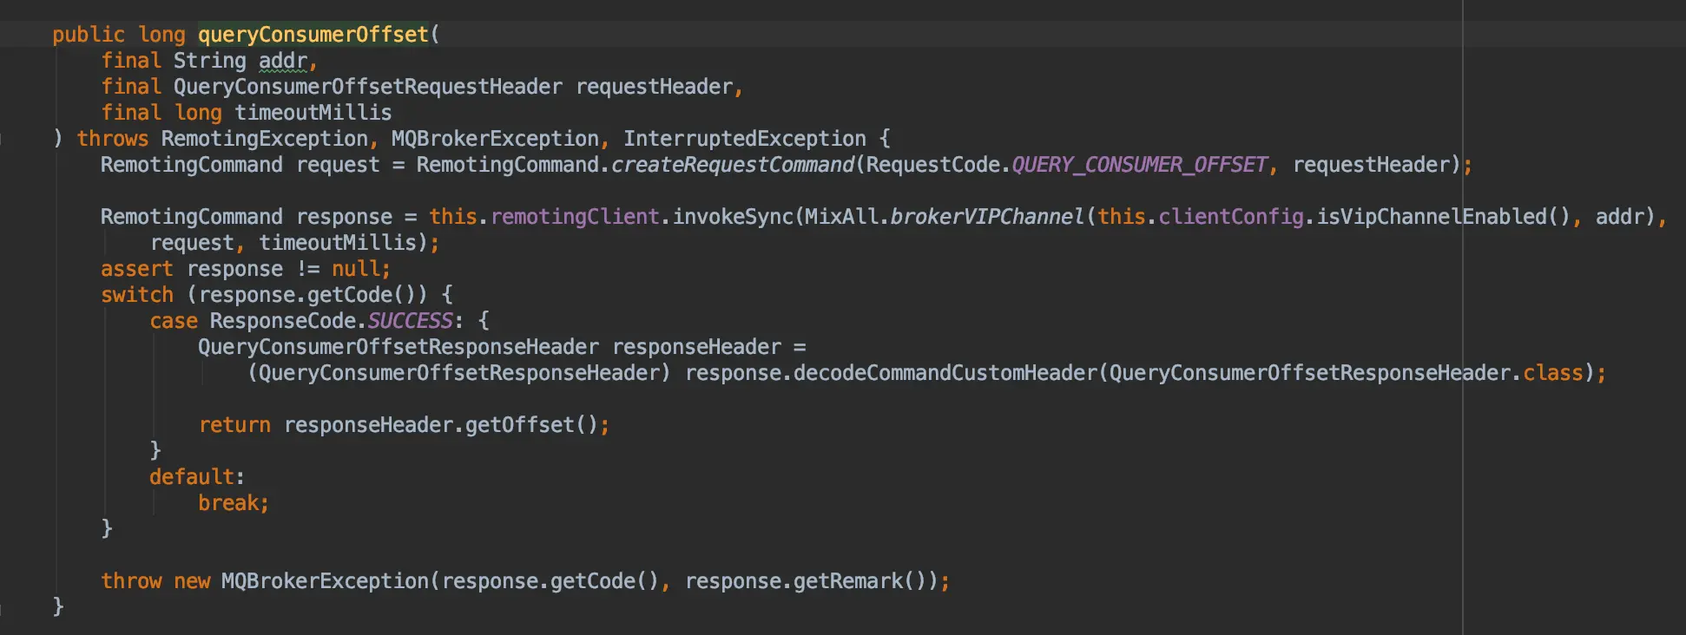Screen dimensions: 1686x635
Task: Click the null literal in assert
Action: tap(356, 269)
